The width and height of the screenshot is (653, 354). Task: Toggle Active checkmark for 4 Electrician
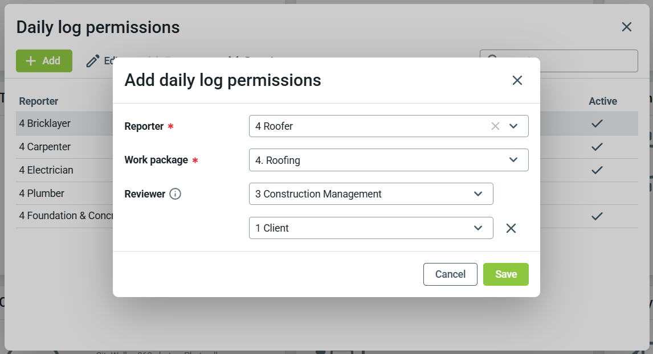(597, 170)
